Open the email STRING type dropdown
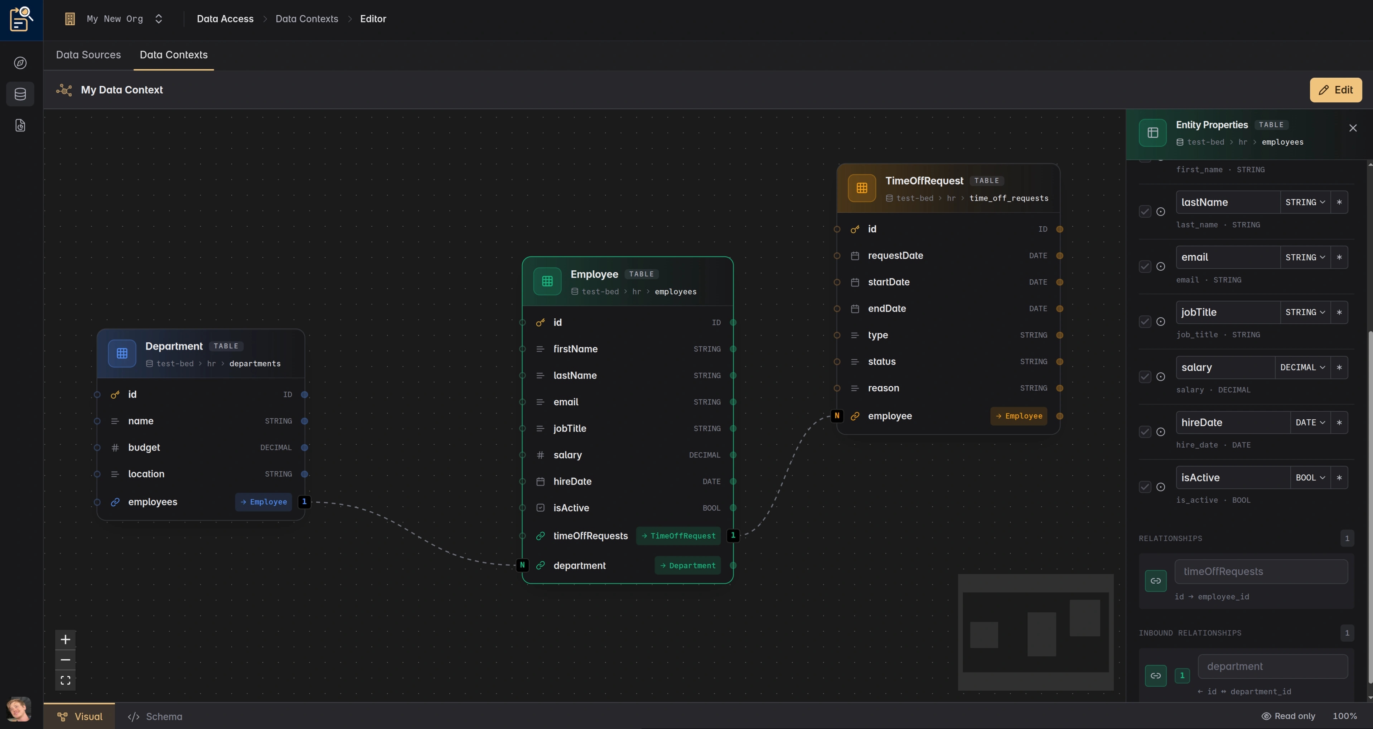 point(1305,257)
